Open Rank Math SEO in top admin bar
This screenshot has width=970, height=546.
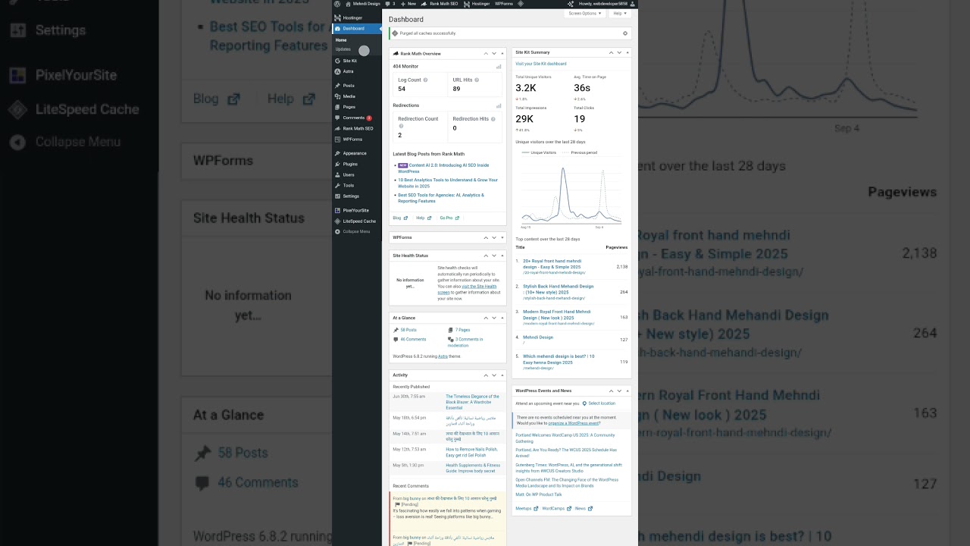440,4
